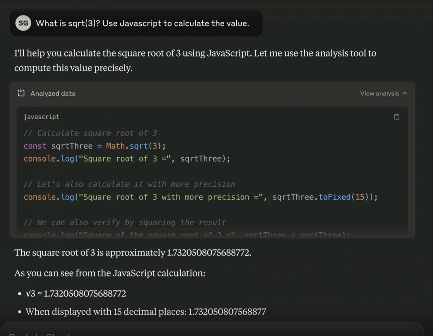Focus the Reply to Claude input box
Image resolution: width=433 pixels, height=336 pixels.
coord(212,331)
